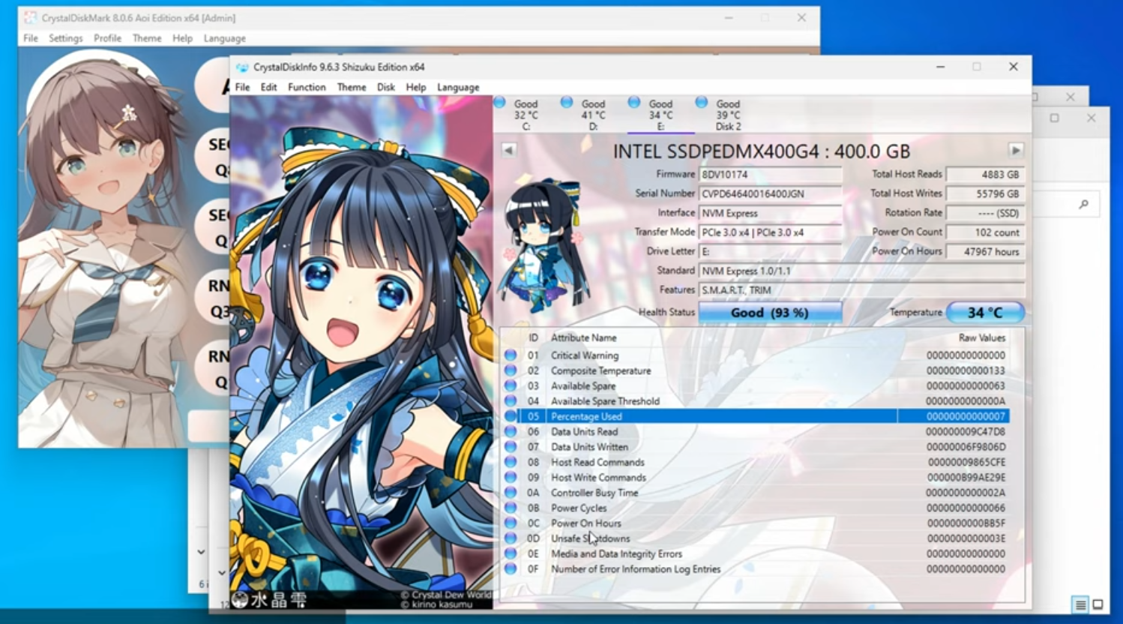Select the Available Spare Threshold attribute row
This screenshot has height=624, width=1123.
click(x=755, y=401)
